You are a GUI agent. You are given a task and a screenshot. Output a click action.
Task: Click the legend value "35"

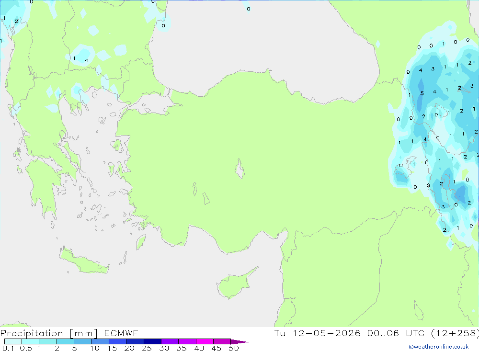[x=182, y=348]
